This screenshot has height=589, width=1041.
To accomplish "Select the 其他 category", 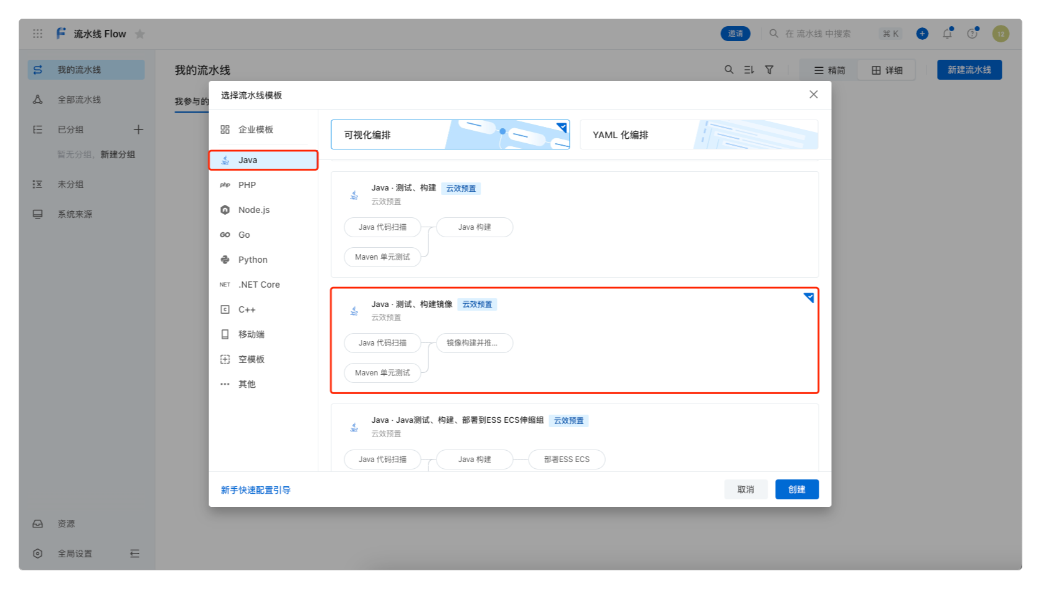I will pyautogui.click(x=263, y=384).
